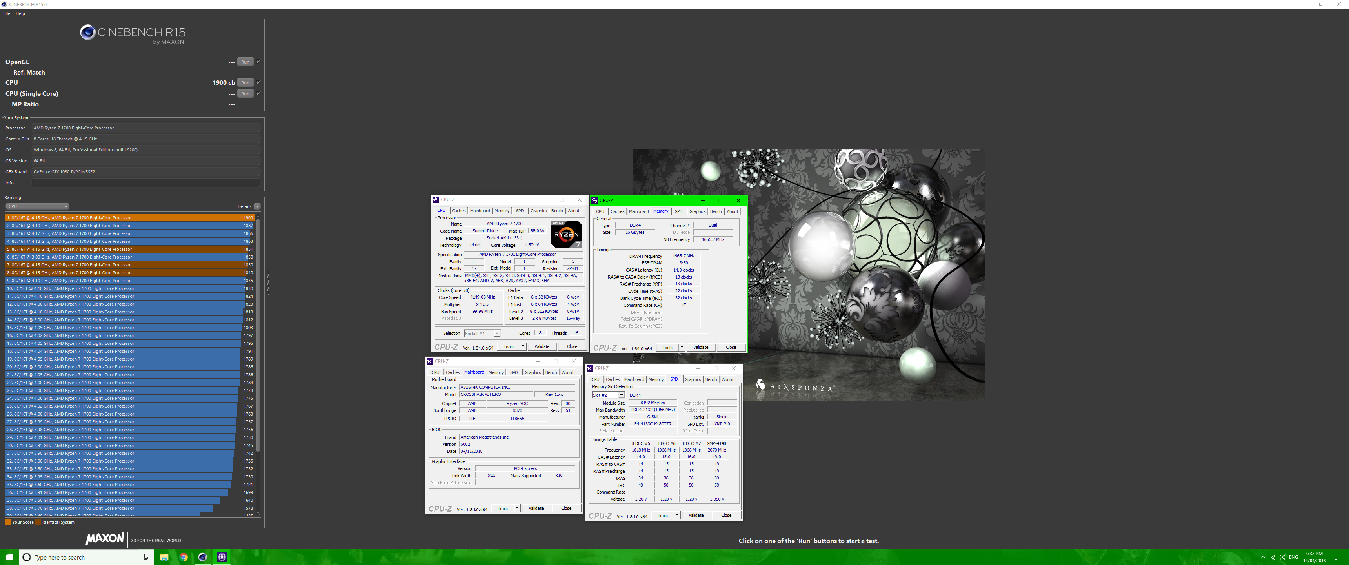Select ranking row 6 at 3.00 GHz scoring 1850

coord(130,257)
